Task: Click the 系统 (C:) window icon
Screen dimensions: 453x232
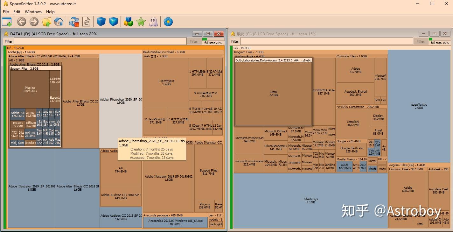Action: 233,34
